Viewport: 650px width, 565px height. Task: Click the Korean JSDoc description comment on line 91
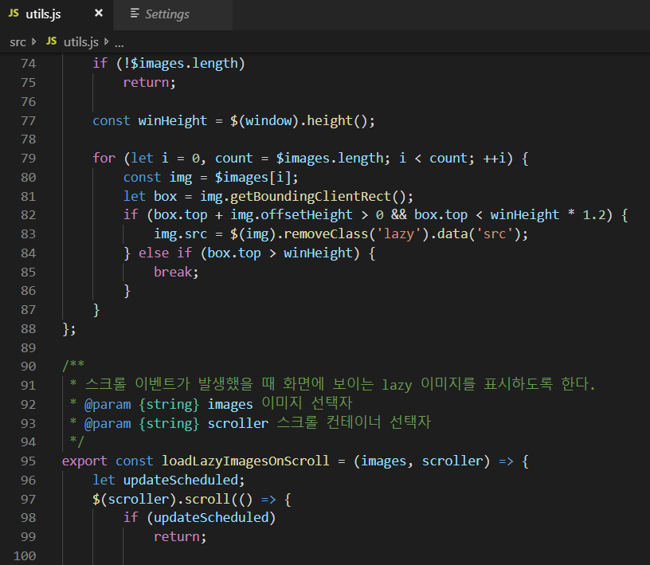(335, 385)
